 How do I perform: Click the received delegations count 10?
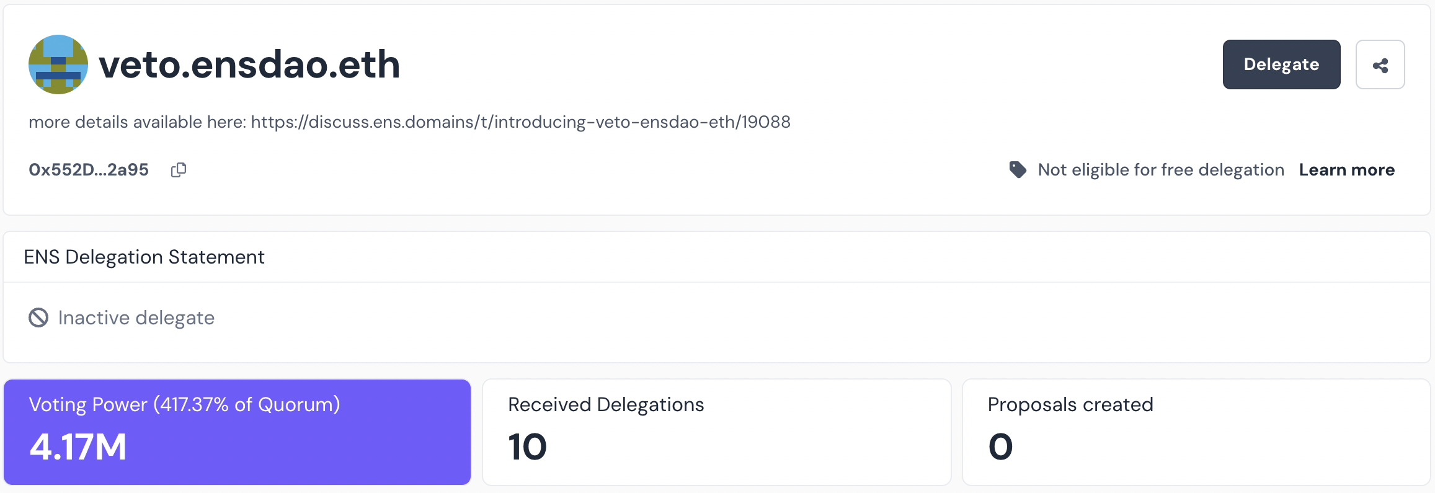point(528,447)
